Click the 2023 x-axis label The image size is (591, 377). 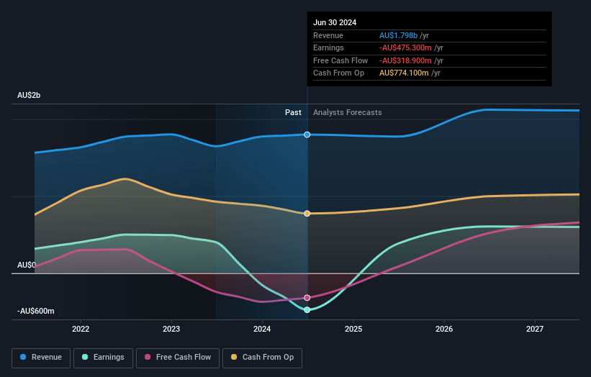171,329
